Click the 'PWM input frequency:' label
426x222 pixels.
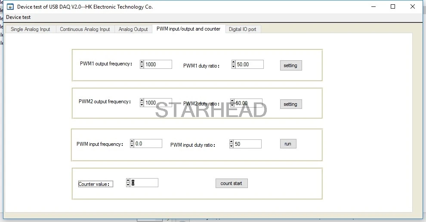tap(100, 144)
